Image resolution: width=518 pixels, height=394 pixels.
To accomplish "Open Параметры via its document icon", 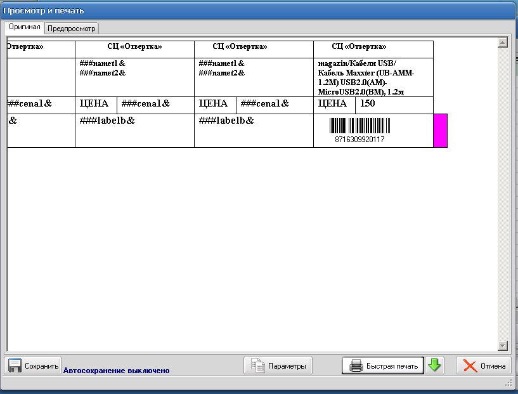I will click(258, 365).
